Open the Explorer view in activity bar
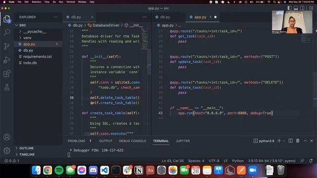This screenshot has height=178, width=317. point(7,19)
